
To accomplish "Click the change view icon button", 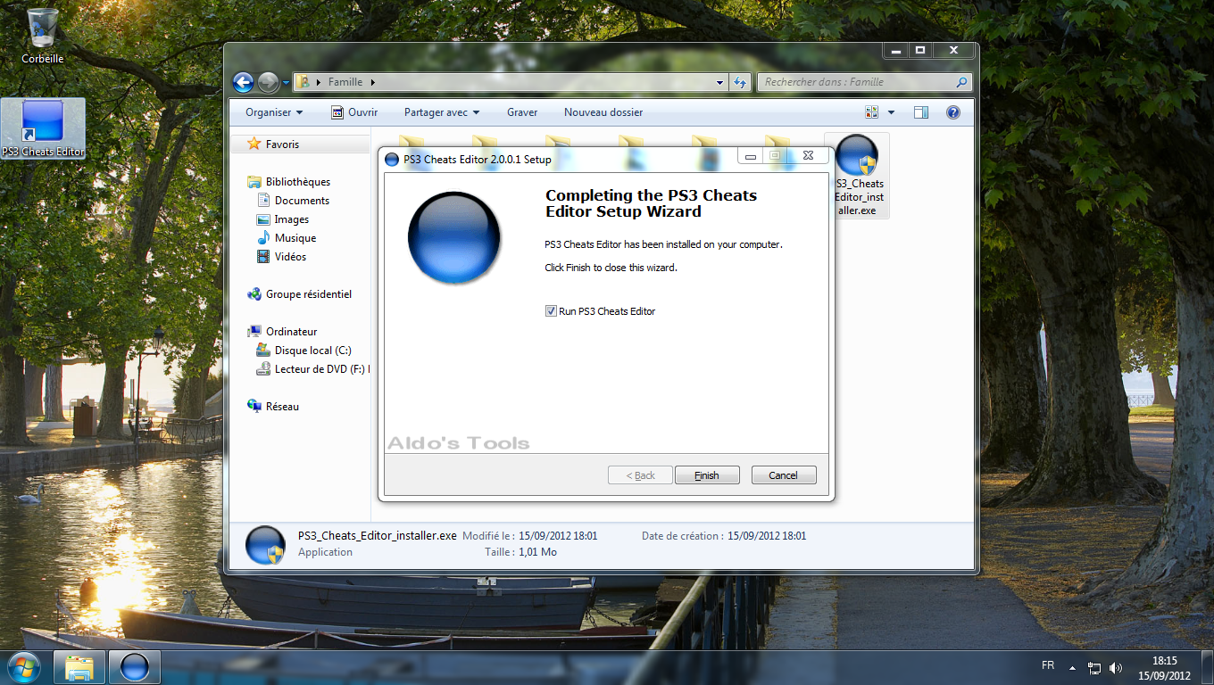I will [872, 112].
